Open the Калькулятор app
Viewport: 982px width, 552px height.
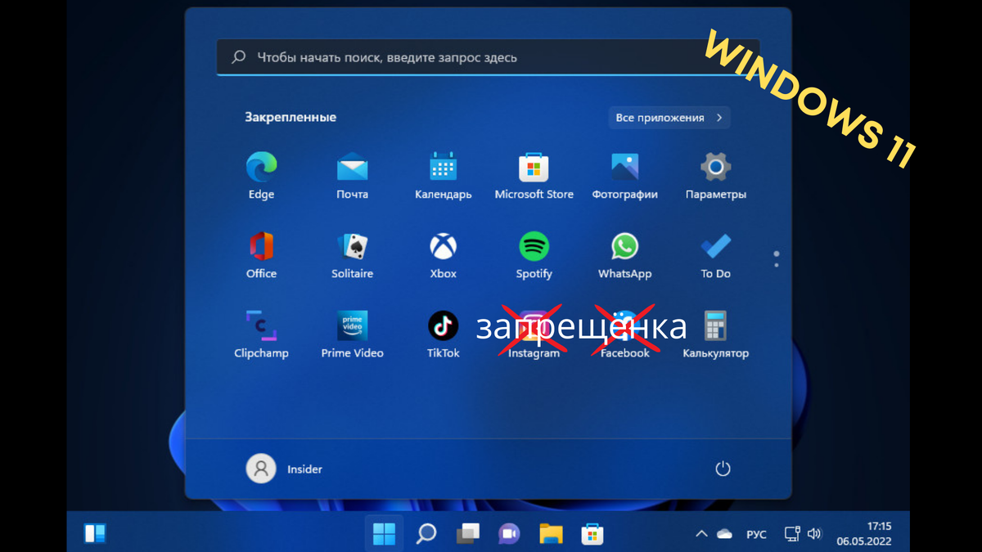715,334
